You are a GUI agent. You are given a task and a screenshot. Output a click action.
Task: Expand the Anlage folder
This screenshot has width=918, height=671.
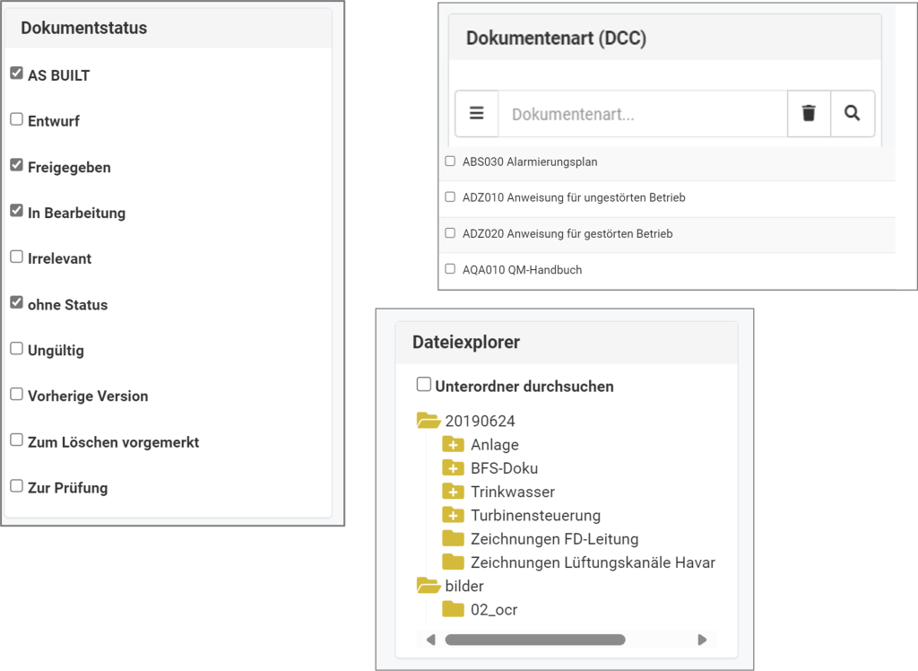[x=454, y=445]
